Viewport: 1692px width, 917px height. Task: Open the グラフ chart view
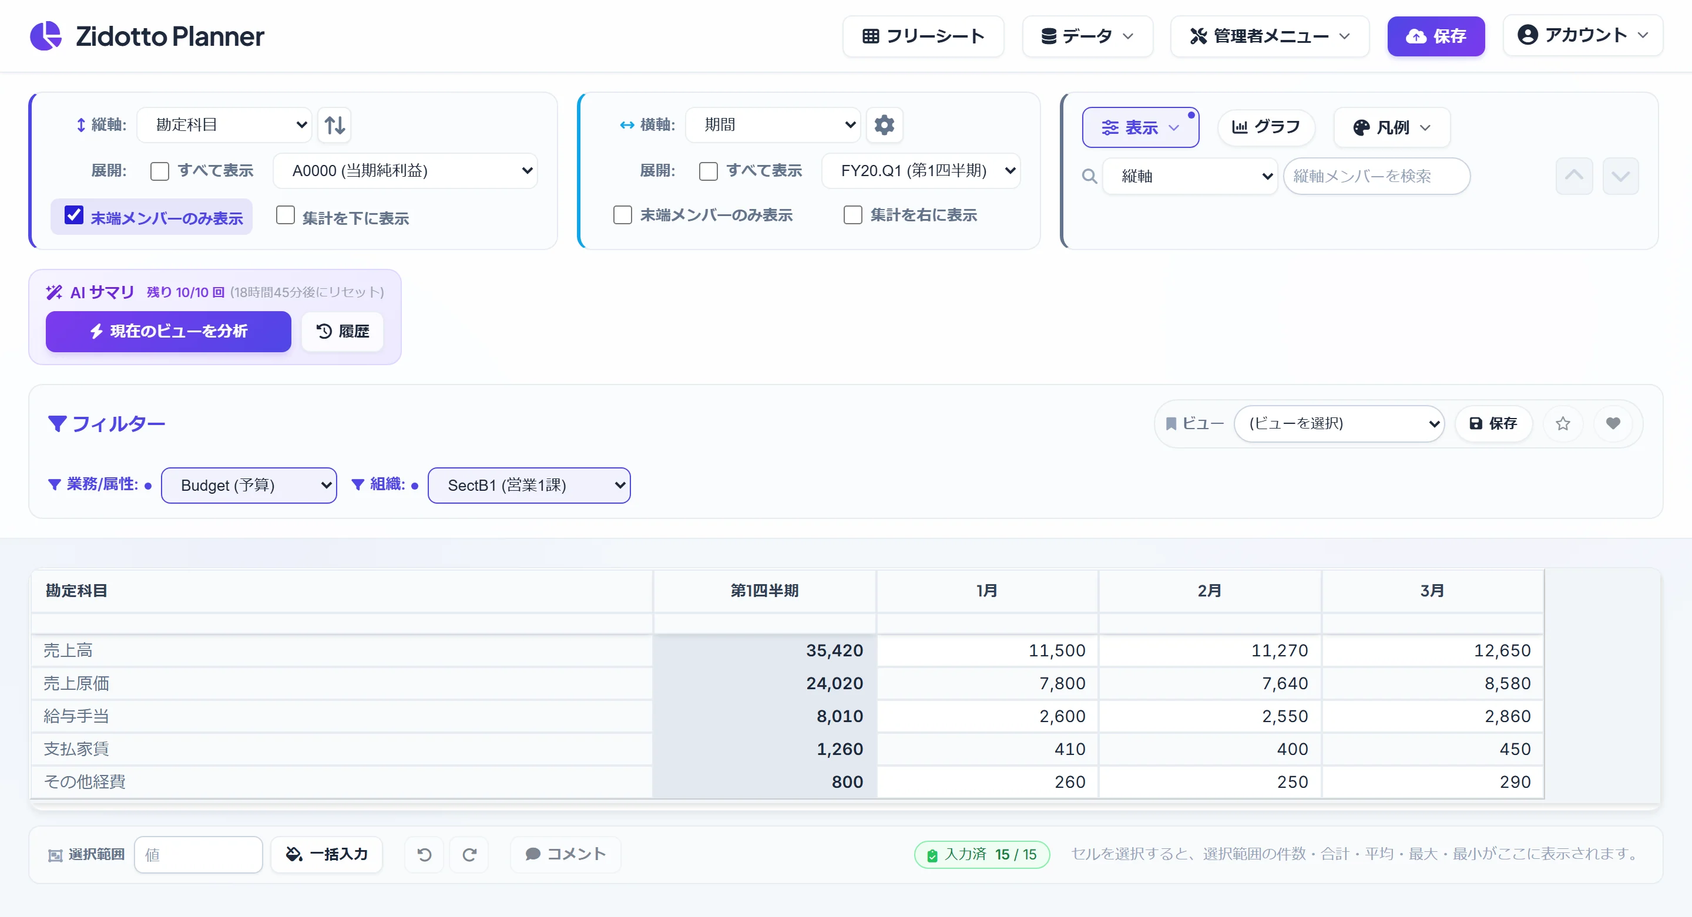click(1265, 127)
